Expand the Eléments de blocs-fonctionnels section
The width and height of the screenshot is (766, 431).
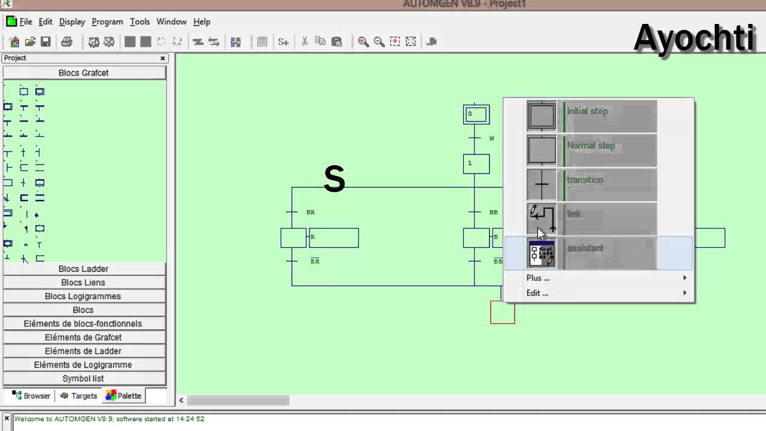click(84, 324)
